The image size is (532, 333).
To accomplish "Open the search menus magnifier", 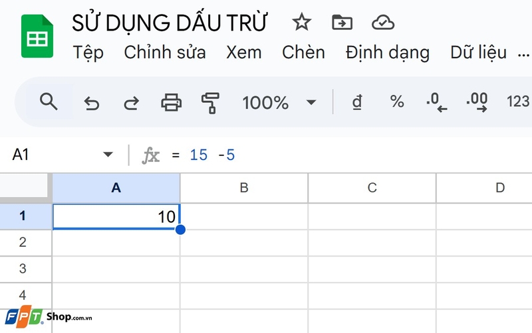I will coord(49,101).
